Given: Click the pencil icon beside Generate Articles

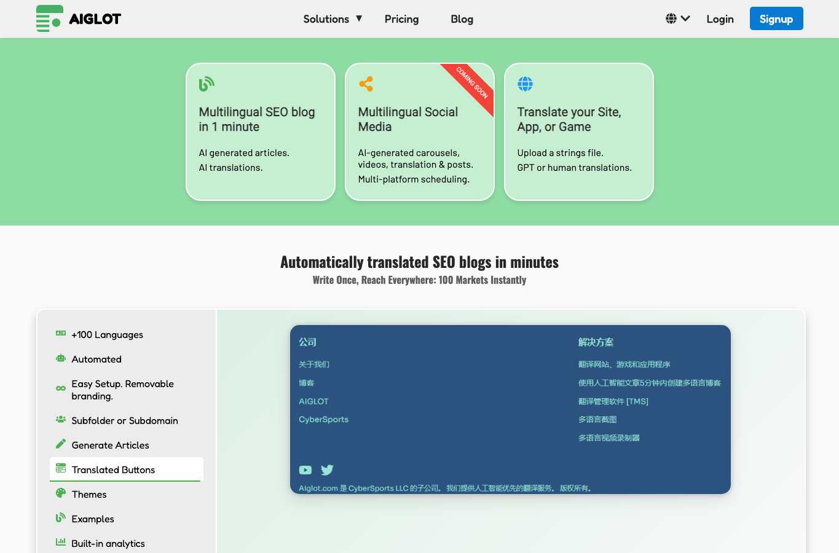Looking at the screenshot, I should pyautogui.click(x=61, y=444).
